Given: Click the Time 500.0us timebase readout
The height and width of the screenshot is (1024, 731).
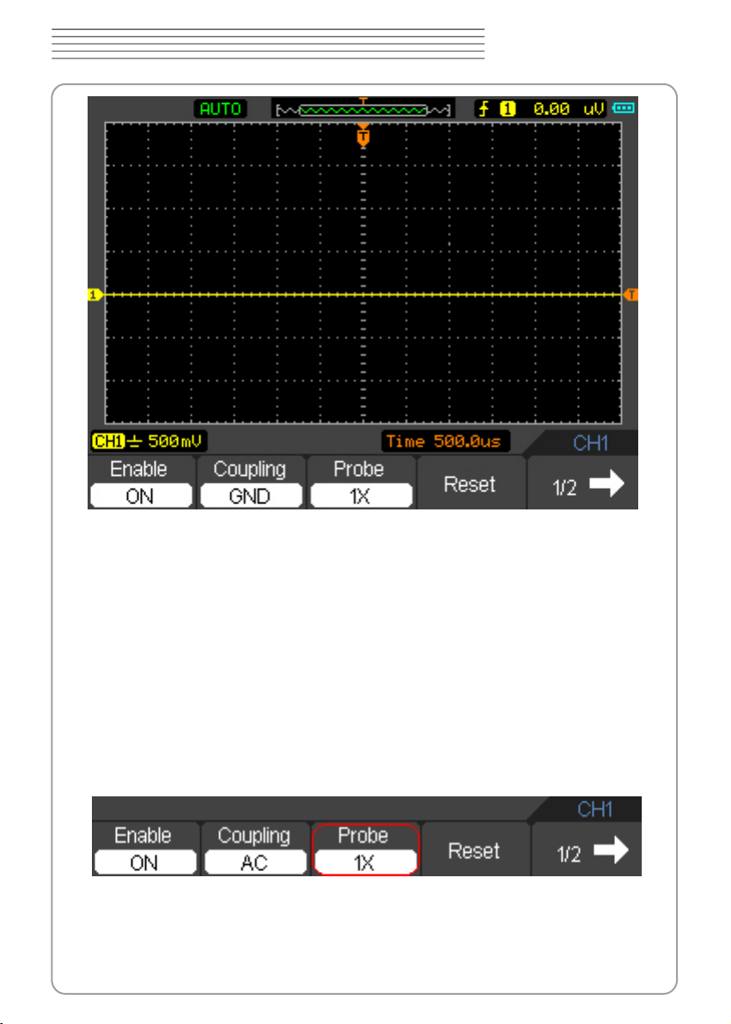Looking at the screenshot, I should pos(445,442).
